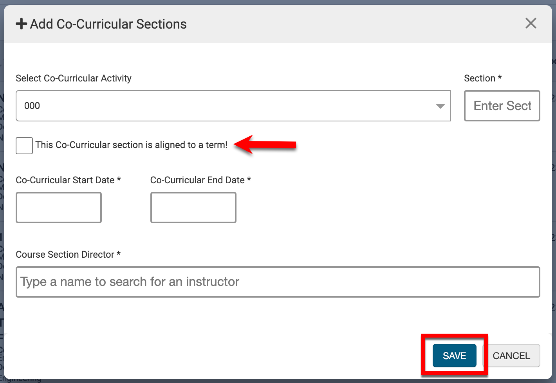Click the Section field label
The width and height of the screenshot is (556, 383).
coord(482,78)
